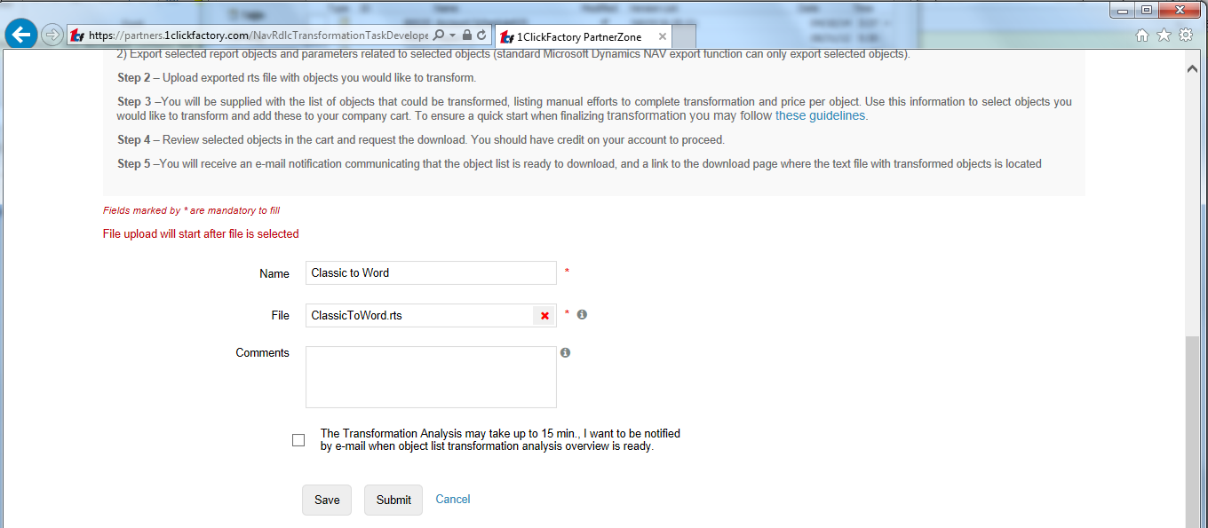Click the page scrollbar up arrow
The width and height of the screenshot is (1208, 528).
(x=1193, y=68)
